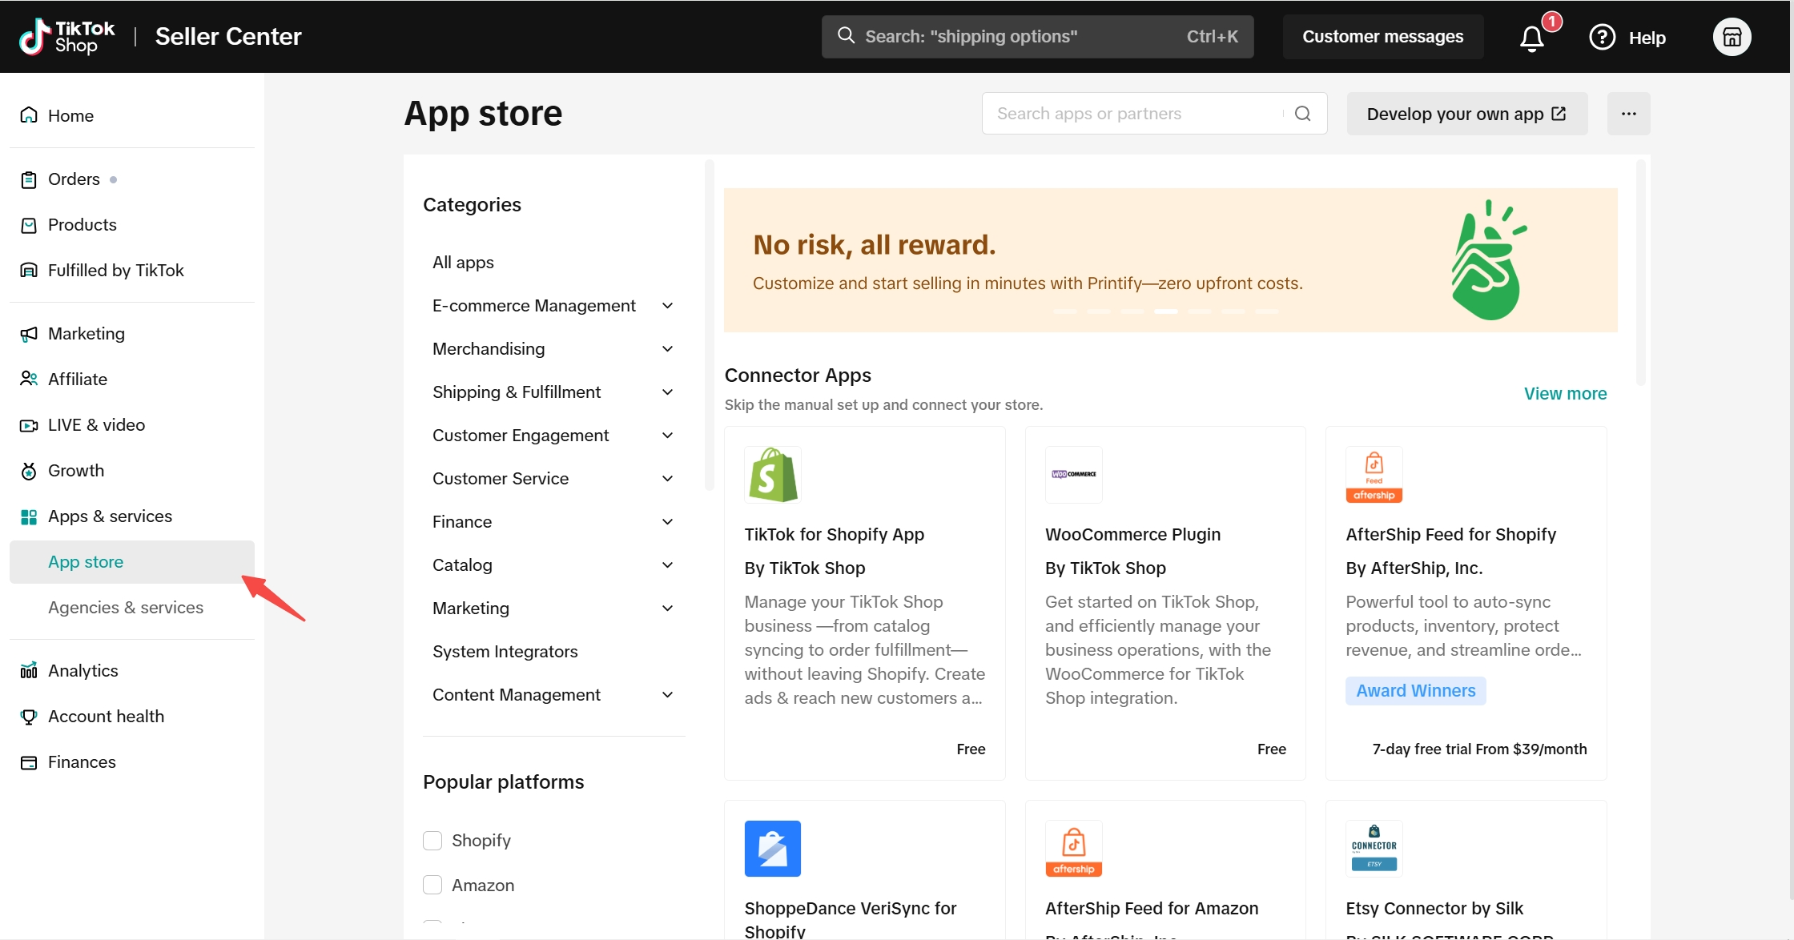Click the Etsy Connector app icon
The height and width of the screenshot is (940, 1794).
(x=1374, y=849)
